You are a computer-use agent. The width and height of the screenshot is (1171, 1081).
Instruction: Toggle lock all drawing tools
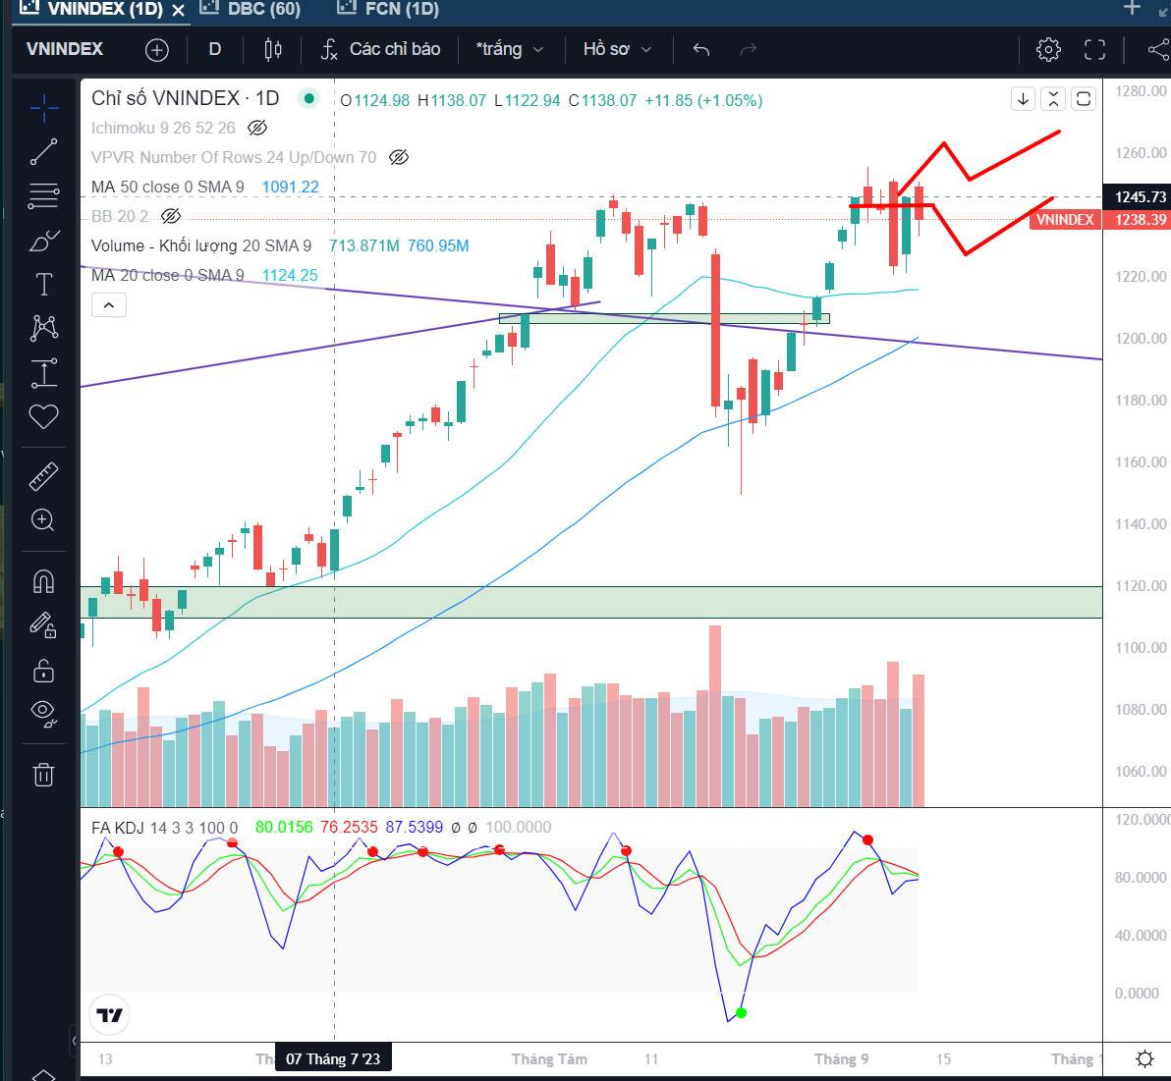point(43,671)
